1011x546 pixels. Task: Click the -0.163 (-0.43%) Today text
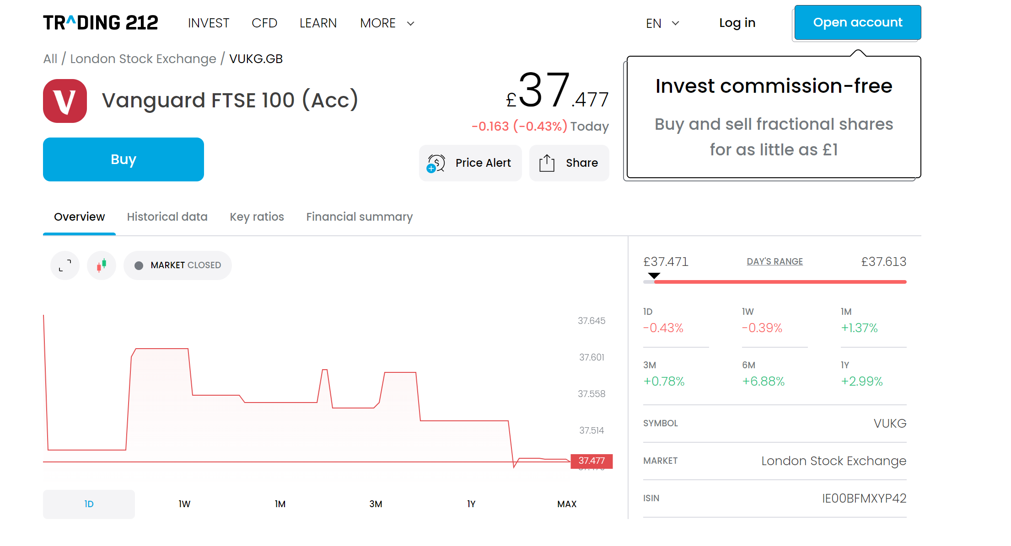[x=540, y=127]
